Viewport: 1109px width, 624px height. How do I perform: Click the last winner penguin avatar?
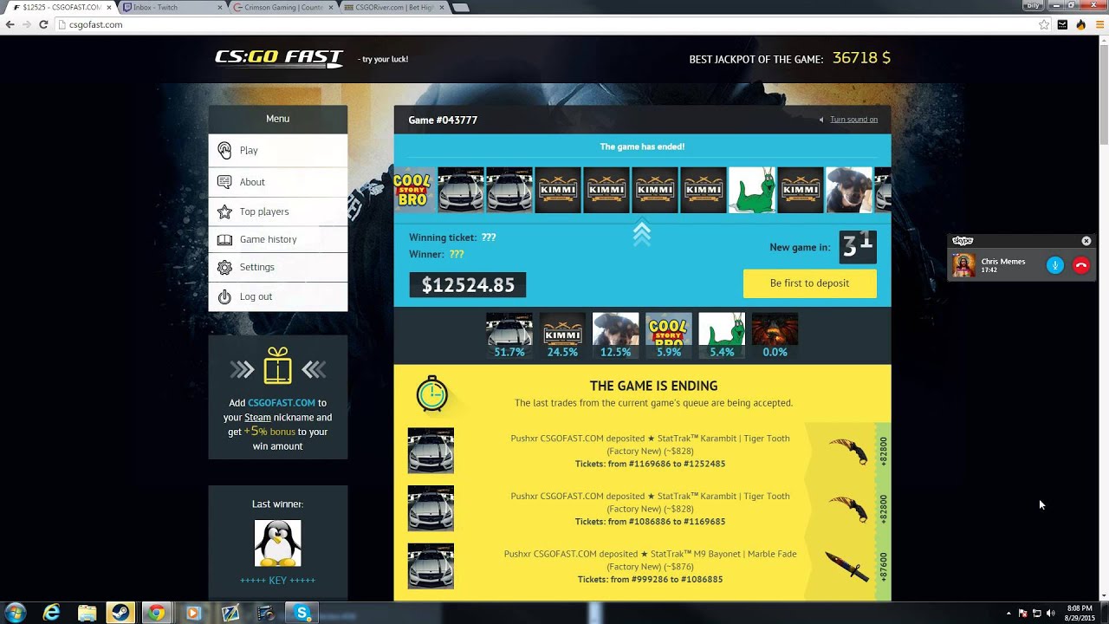click(277, 543)
